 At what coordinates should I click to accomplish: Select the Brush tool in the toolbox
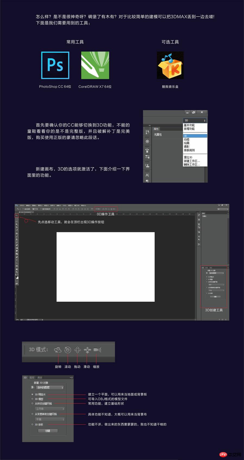[17, 236]
